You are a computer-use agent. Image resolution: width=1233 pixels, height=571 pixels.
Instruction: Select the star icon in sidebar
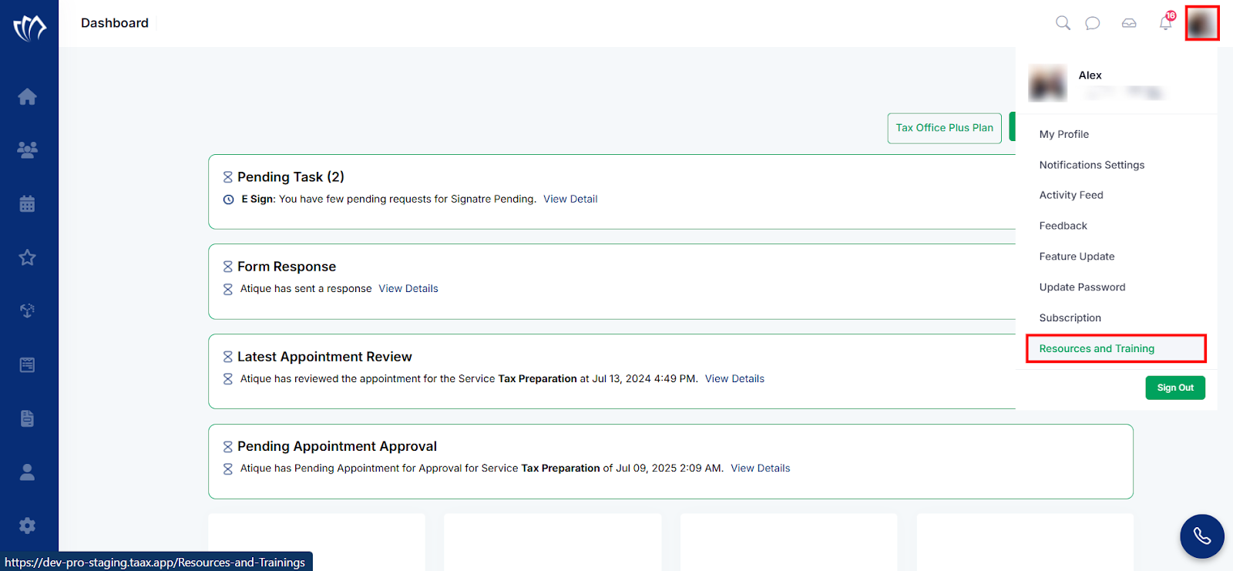28,257
